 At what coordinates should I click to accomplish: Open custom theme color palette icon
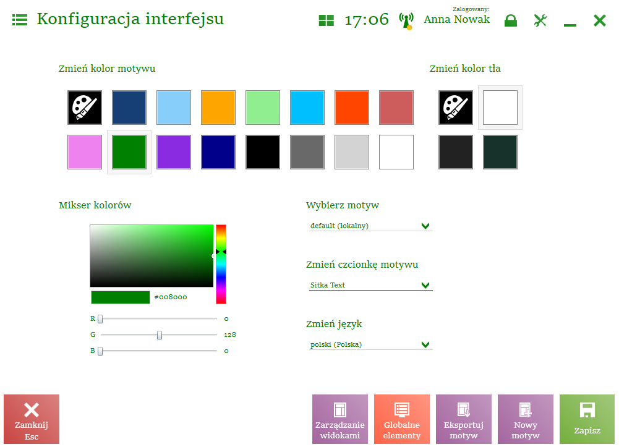85,108
